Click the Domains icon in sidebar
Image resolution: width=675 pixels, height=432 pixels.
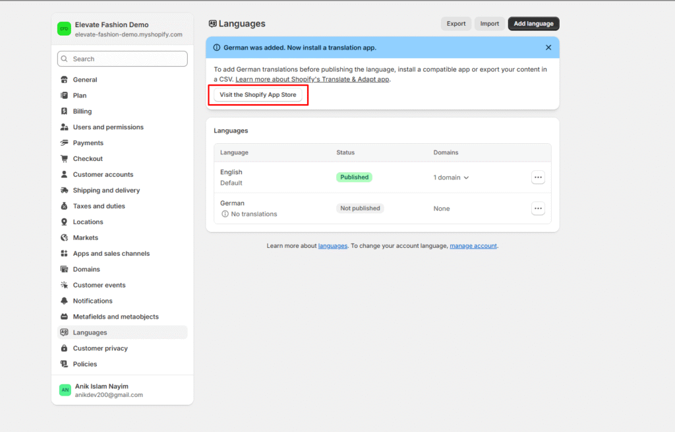64,269
